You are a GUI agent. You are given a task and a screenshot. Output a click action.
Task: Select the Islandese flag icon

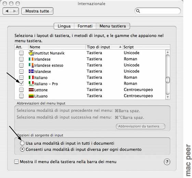click(31, 71)
